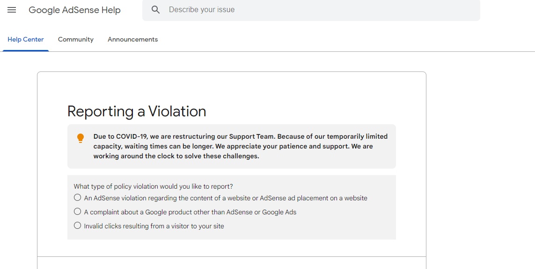Click the Google AdSense Help title link
The height and width of the screenshot is (269, 535).
[74, 10]
